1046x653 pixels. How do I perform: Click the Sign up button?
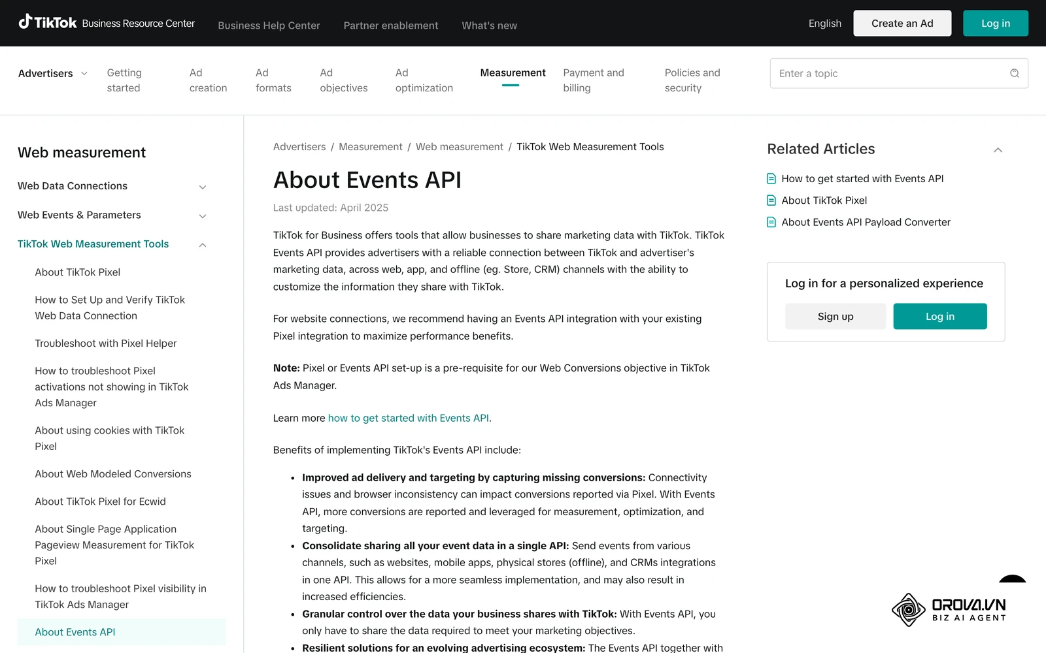pyautogui.click(x=835, y=317)
